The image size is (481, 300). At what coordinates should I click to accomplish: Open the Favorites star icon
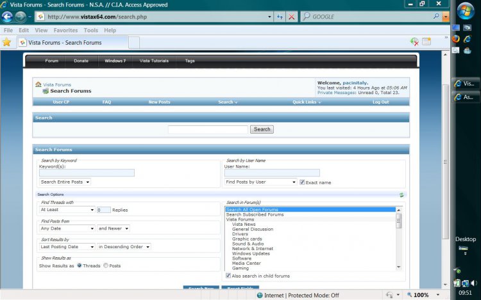[6, 42]
